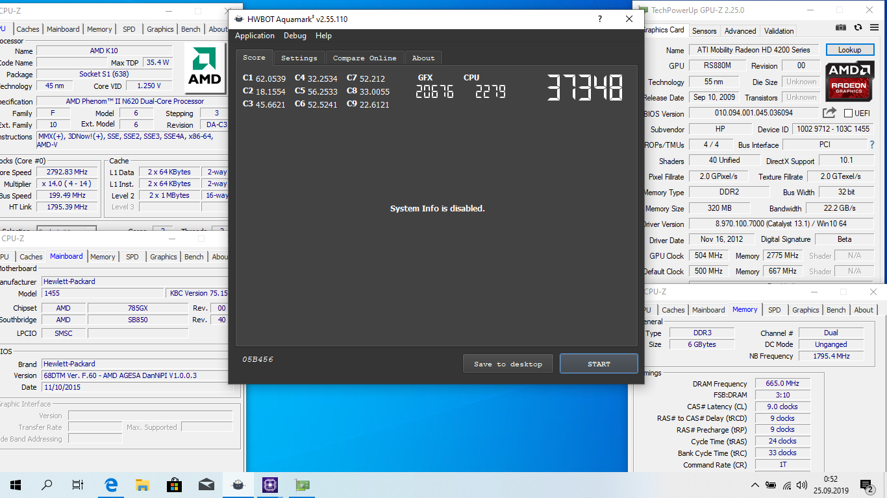Click Save to desktop button
Image resolution: width=887 pixels, height=498 pixels.
click(508, 364)
